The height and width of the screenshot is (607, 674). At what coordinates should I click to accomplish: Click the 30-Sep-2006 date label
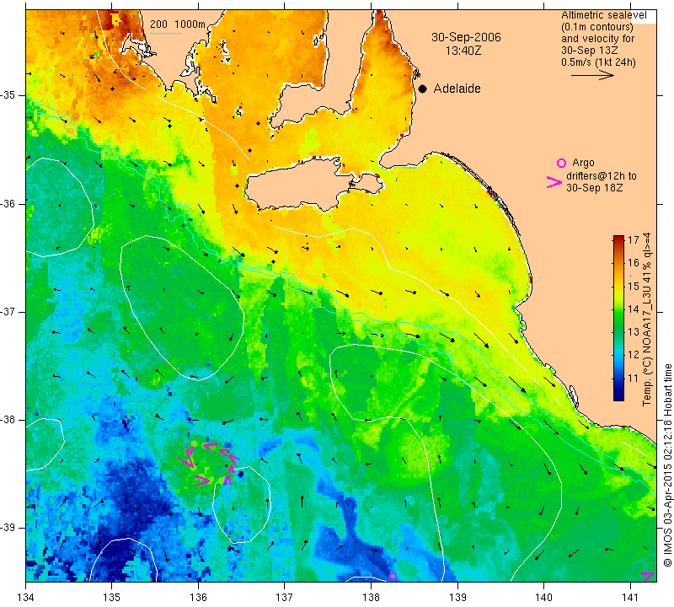click(x=467, y=37)
